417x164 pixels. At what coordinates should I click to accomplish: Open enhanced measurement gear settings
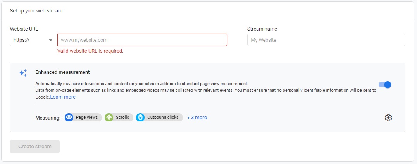click(x=388, y=118)
